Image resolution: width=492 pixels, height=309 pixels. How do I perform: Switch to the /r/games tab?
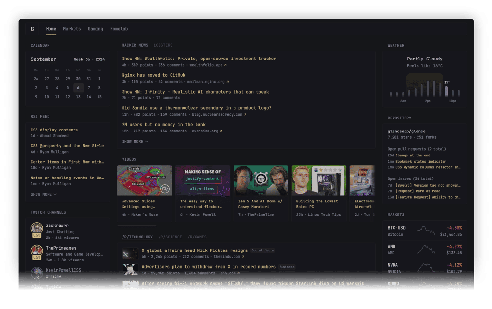point(197,237)
